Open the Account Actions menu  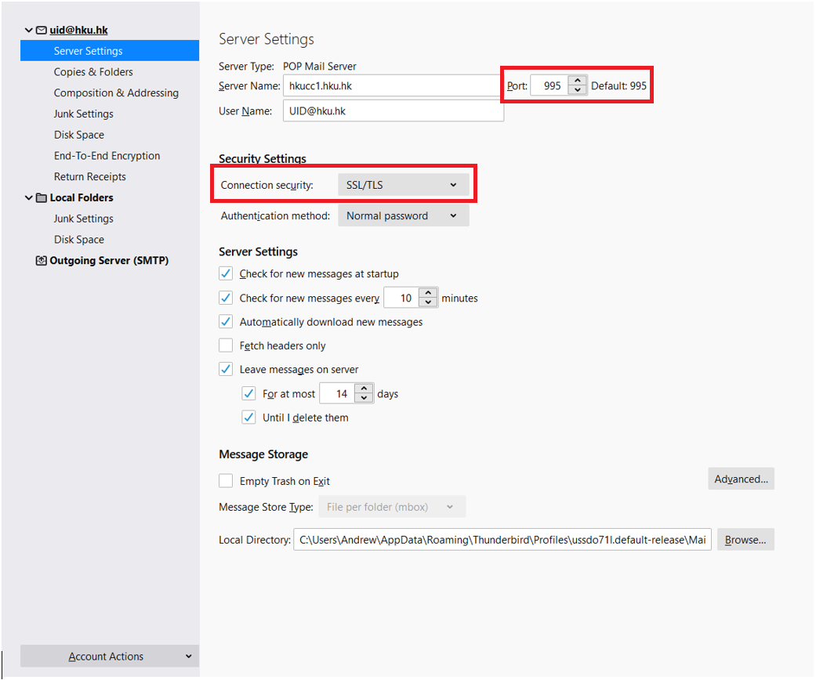pyautogui.click(x=109, y=656)
